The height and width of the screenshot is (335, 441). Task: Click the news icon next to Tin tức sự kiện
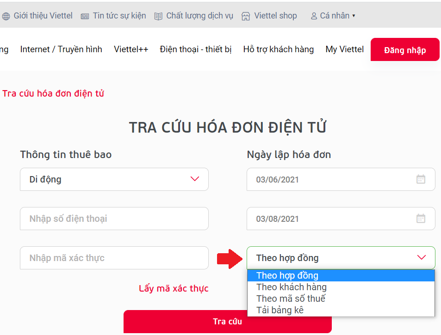click(x=85, y=15)
